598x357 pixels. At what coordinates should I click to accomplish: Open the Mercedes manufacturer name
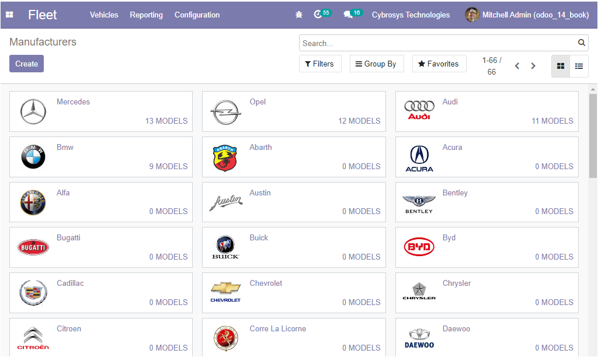pyautogui.click(x=73, y=101)
